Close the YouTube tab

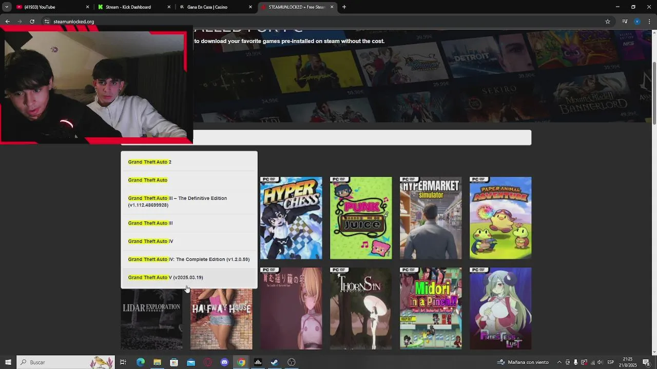coord(87,7)
